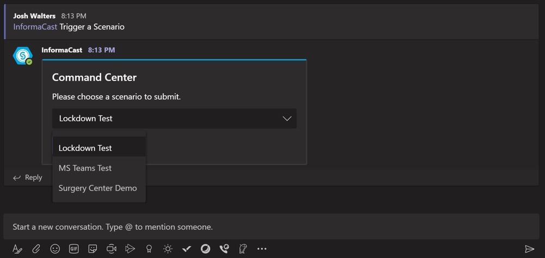Open the emoji picker
This screenshot has width=545, height=258.
pos(55,249)
